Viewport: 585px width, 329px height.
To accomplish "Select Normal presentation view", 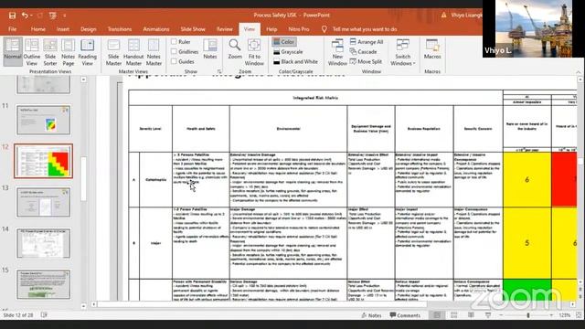I will pos(12,52).
